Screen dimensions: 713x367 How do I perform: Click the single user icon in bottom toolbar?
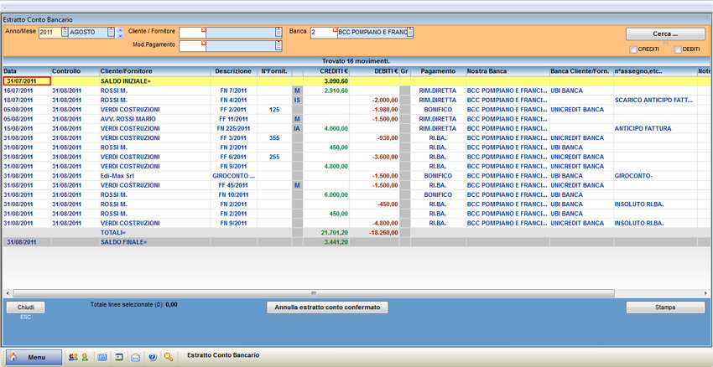85,357
